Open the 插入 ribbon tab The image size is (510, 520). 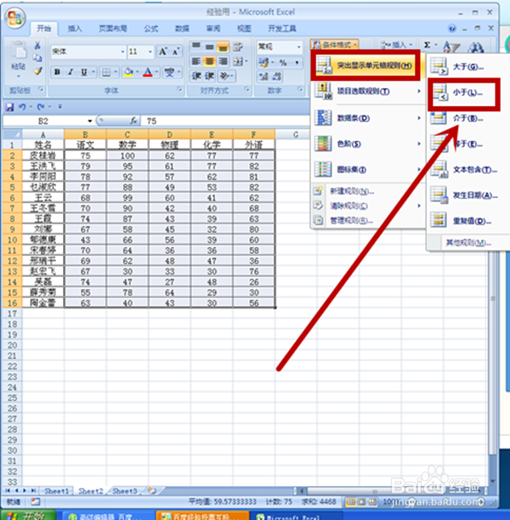(x=75, y=29)
